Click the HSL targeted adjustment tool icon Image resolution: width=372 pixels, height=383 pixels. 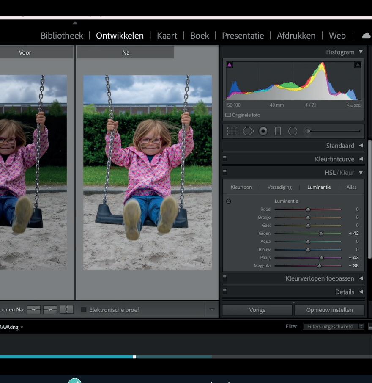(x=229, y=201)
